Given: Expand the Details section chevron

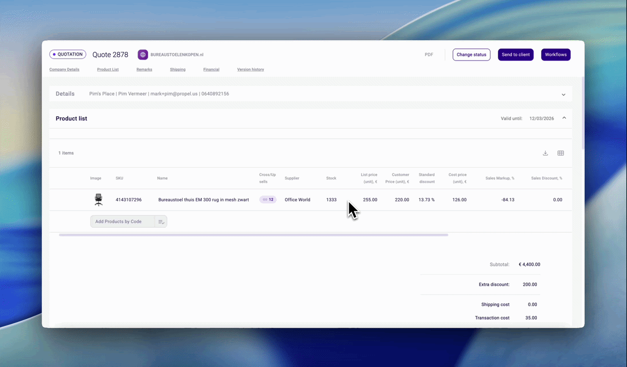Looking at the screenshot, I should (563, 94).
